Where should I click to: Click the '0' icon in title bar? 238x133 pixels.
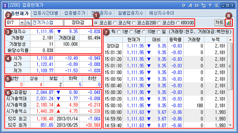[x=184, y=6]
